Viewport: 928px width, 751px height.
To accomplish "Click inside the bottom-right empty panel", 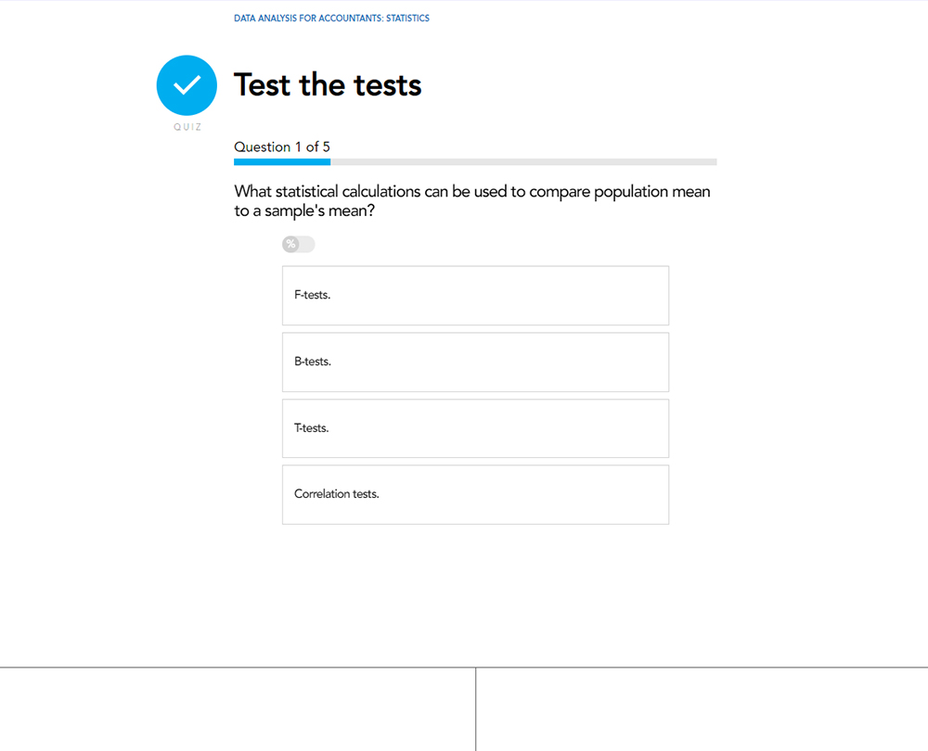I will point(702,709).
